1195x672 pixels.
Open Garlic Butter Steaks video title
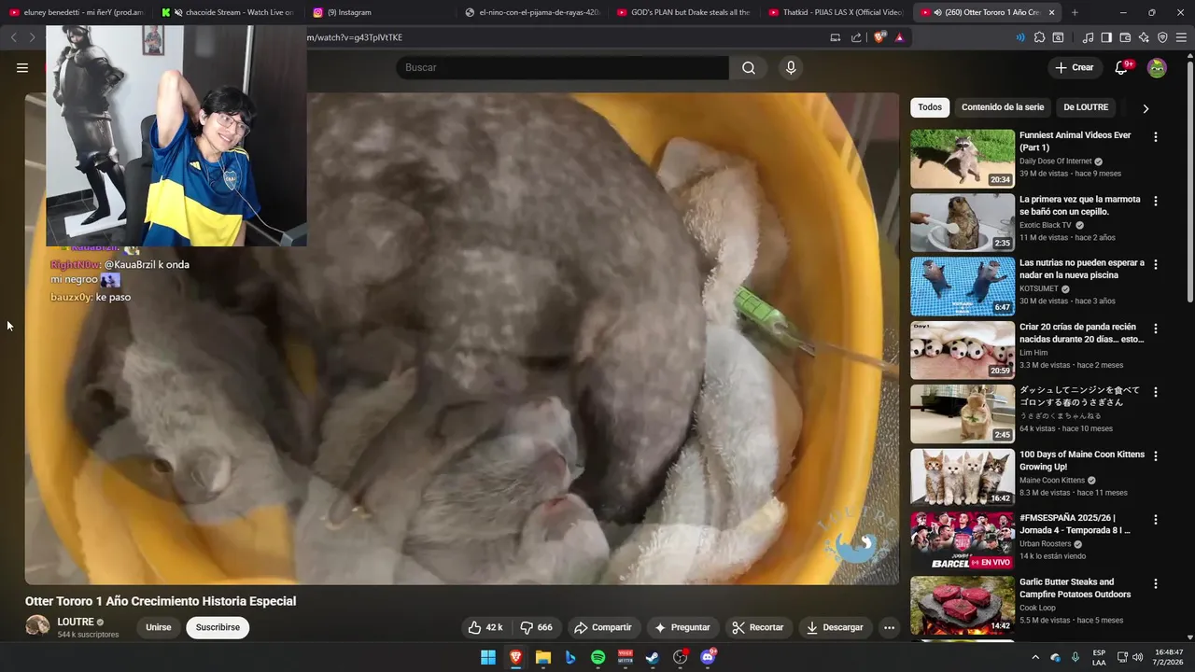click(x=1075, y=588)
